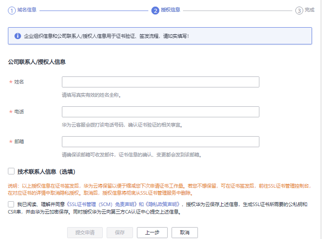
Task: Go back with the 上一步 button
Action: click(152, 232)
